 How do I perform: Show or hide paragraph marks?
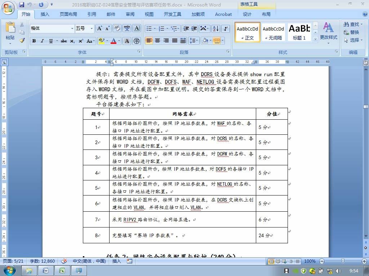tap(226, 29)
